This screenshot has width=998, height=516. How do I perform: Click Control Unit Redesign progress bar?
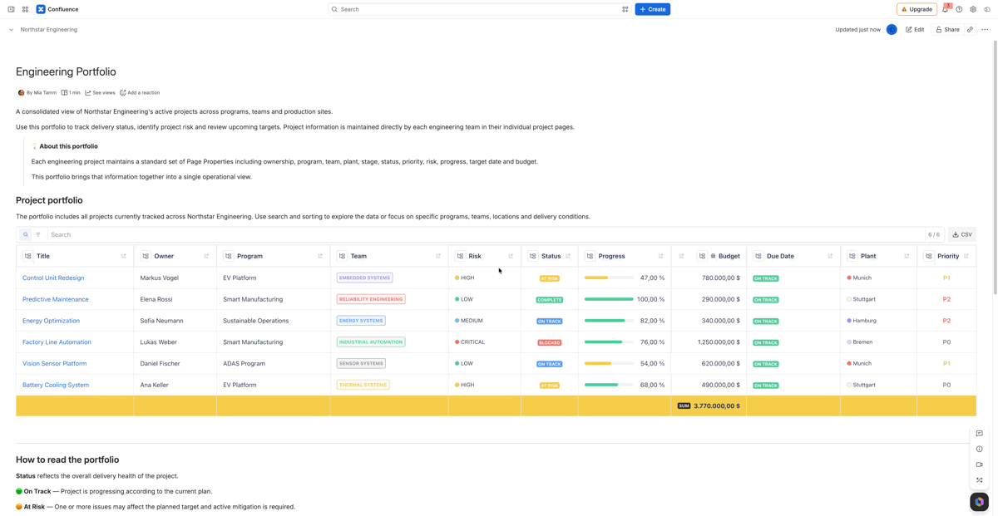(609, 278)
